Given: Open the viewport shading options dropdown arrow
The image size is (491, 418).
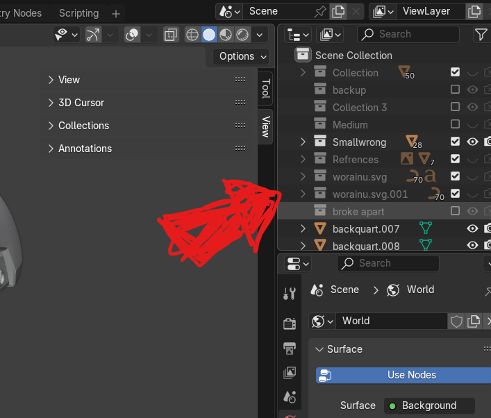Looking at the screenshot, I should point(259,35).
